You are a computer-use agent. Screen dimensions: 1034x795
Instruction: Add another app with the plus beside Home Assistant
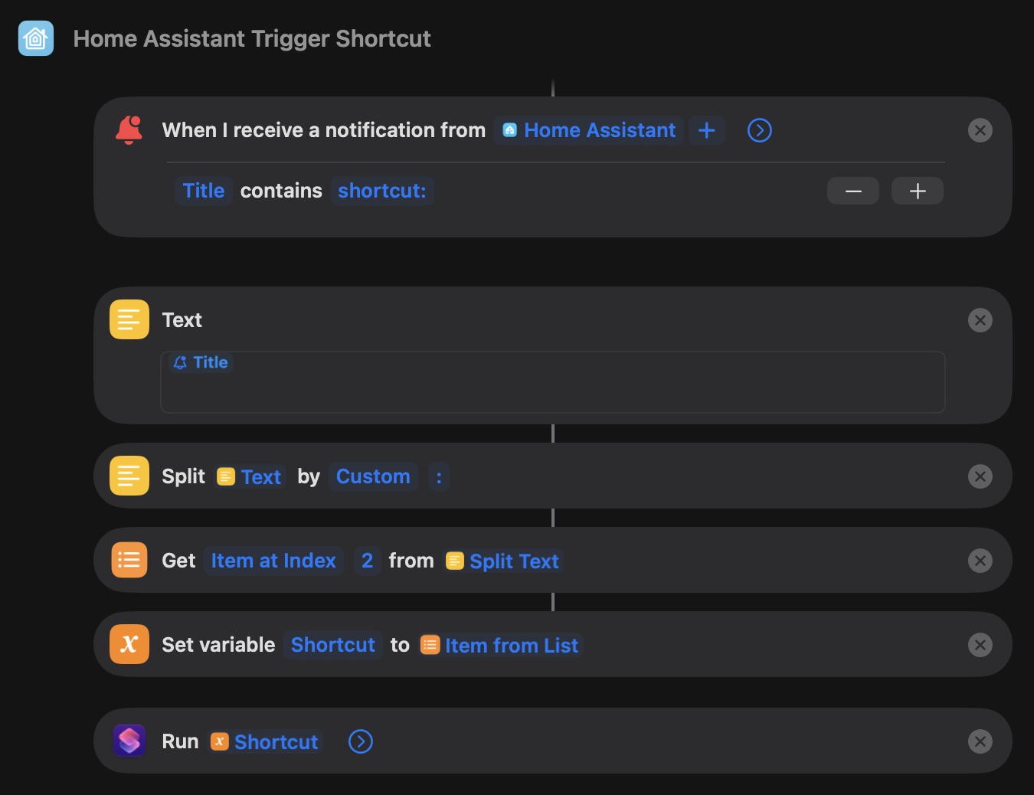coord(707,130)
